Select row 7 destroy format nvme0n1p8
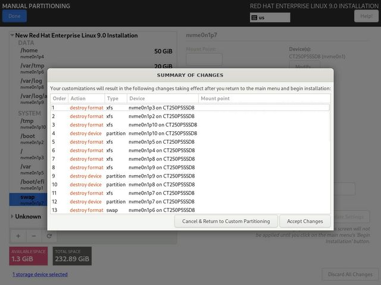This screenshot has height=285, width=381. [x=190, y=159]
